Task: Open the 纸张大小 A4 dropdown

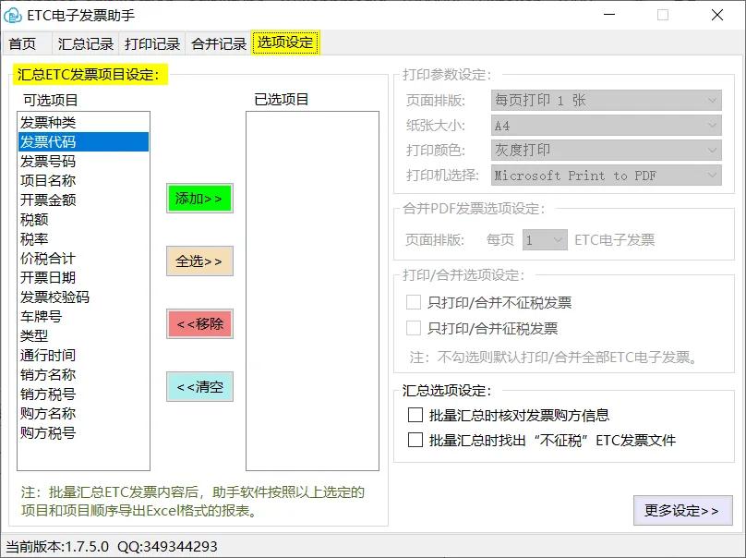Action: (x=606, y=126)
